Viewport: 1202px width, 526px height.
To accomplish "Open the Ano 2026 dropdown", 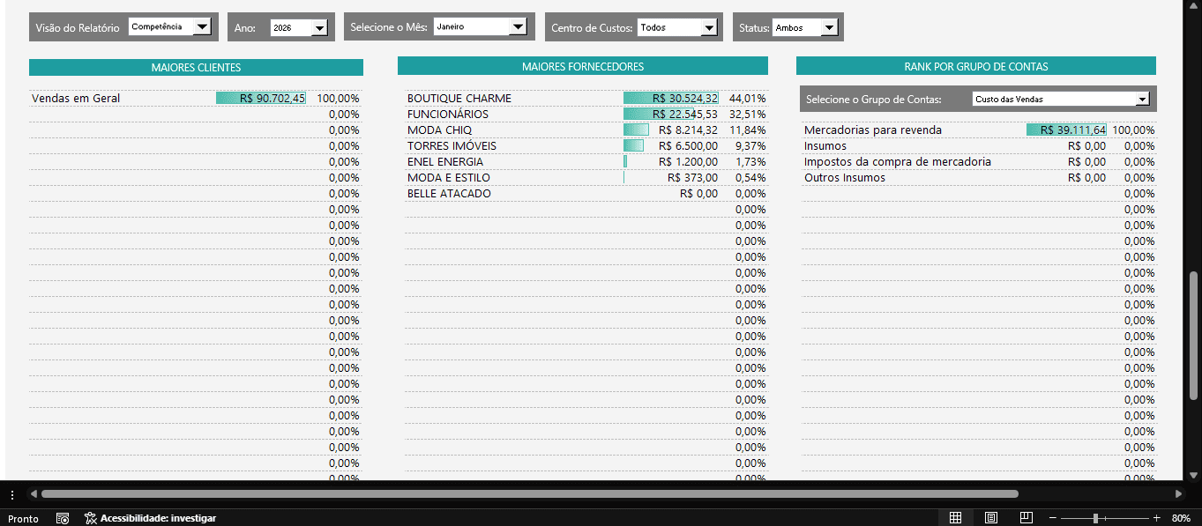I will [319, 28].
